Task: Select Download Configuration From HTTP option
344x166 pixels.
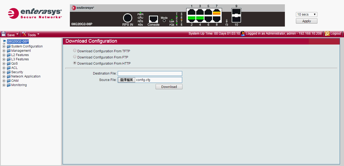Action: 75,63
